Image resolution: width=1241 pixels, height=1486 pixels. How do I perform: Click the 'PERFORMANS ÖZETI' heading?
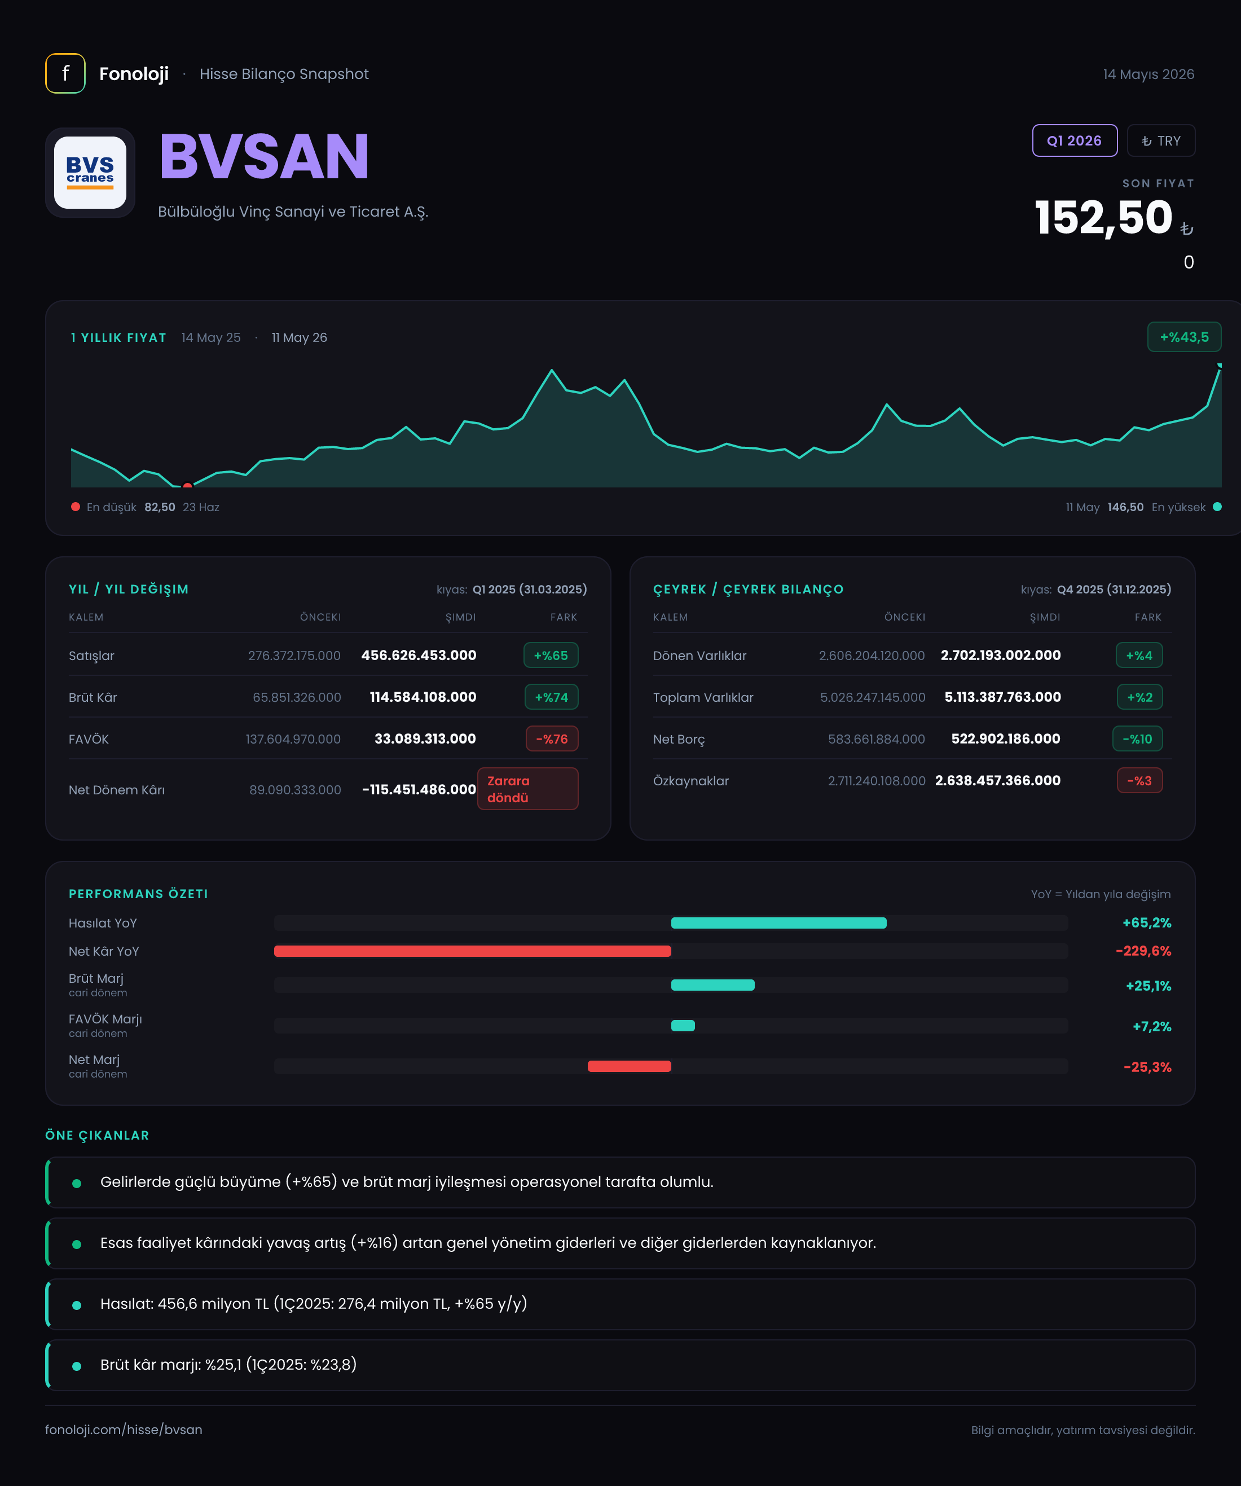click(x=139, y=894)
